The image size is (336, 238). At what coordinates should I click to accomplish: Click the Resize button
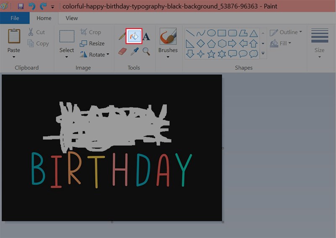[92, 43]
